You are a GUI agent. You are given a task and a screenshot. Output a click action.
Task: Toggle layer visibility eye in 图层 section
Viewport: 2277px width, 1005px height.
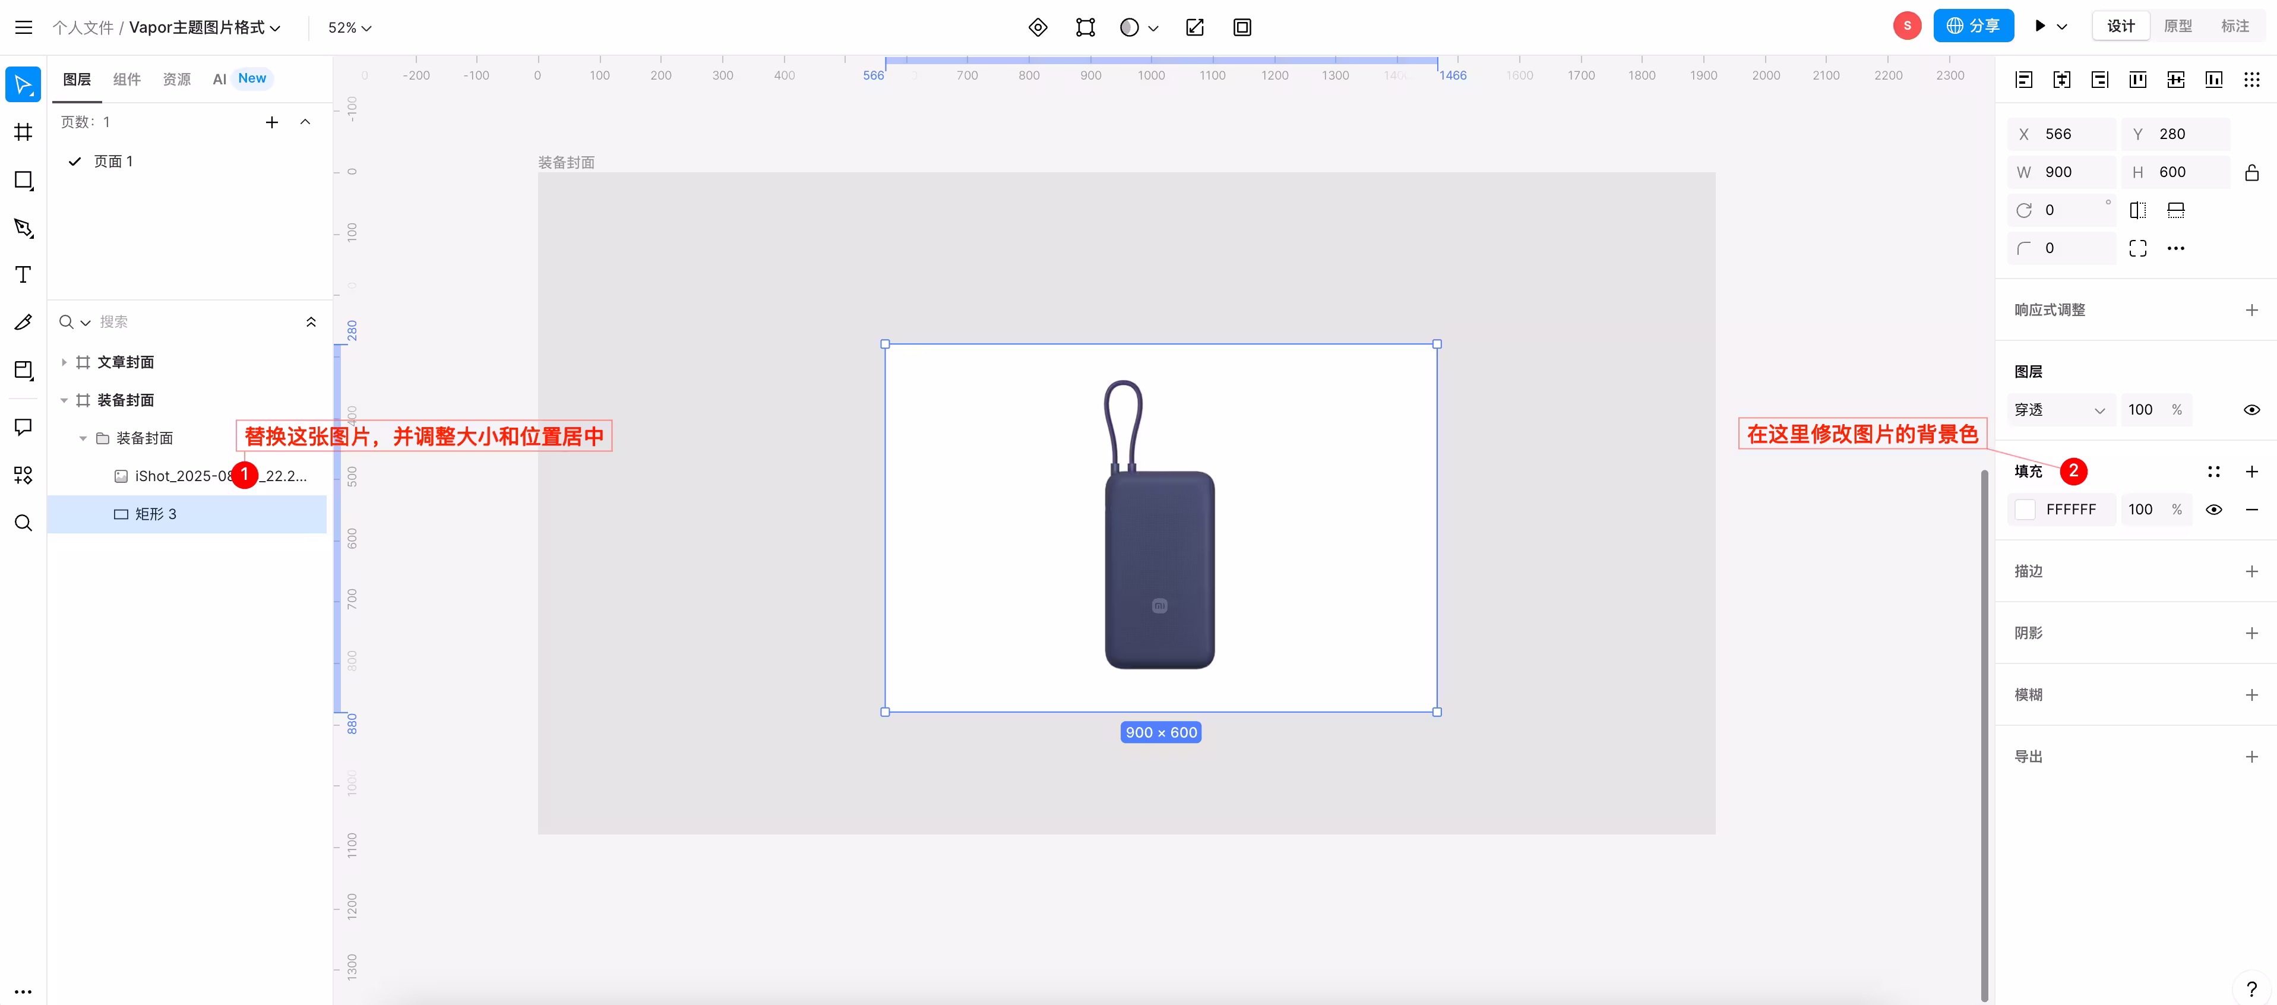pos(2251,410)
